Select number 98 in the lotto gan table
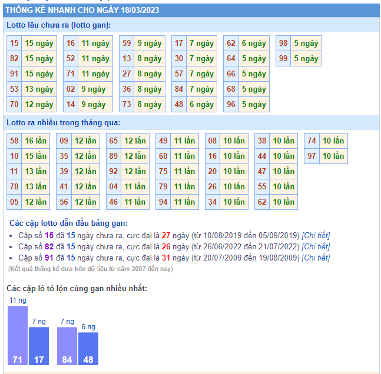Screen dimensions: 381x374 tap(283, 44)
